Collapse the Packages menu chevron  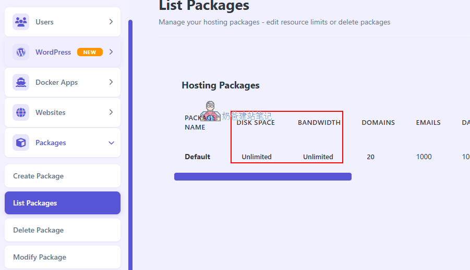click(111, 143)
